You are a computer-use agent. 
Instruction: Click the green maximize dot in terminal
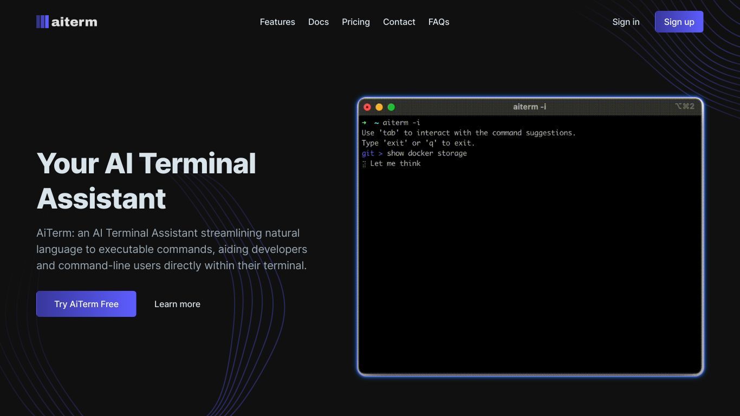[391, 107]
